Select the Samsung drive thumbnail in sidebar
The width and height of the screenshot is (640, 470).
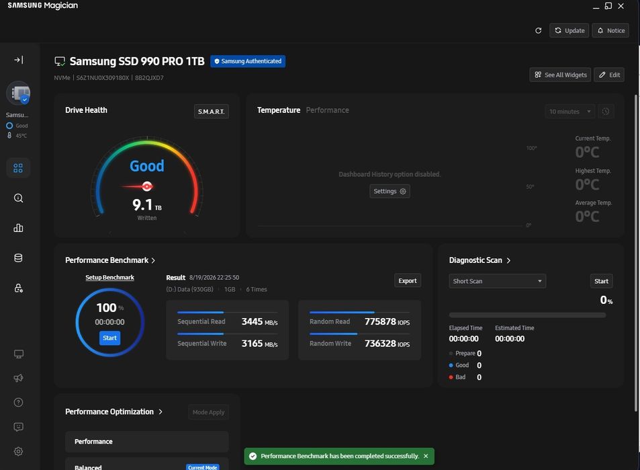18,93
